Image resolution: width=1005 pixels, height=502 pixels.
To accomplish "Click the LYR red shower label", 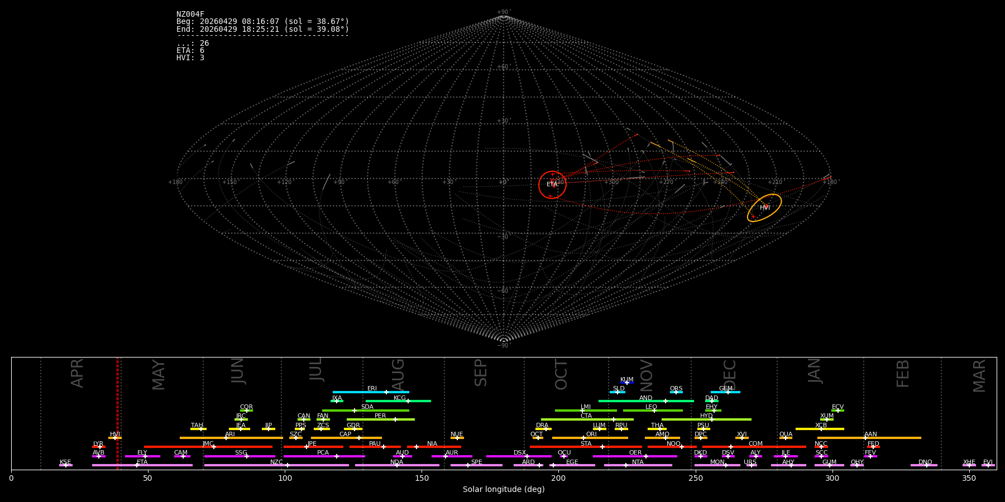I will pos(98,444).
